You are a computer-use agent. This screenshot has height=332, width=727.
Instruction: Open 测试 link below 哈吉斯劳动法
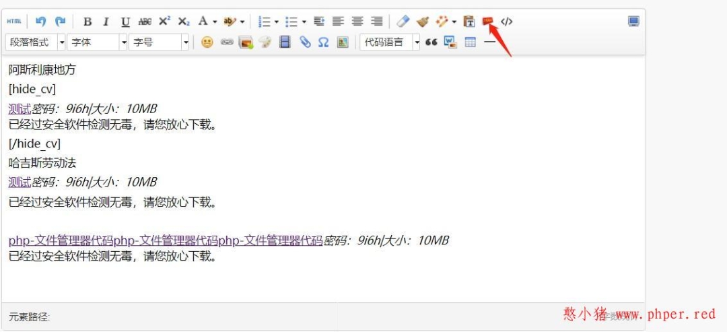click(20, 182)
